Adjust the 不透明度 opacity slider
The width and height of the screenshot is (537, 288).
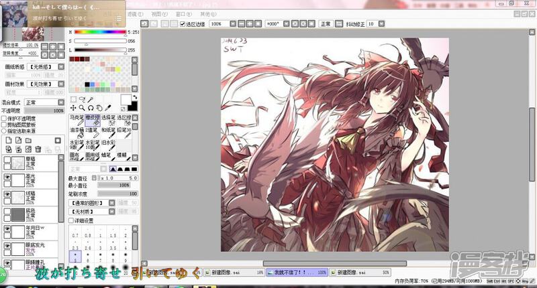44,111
